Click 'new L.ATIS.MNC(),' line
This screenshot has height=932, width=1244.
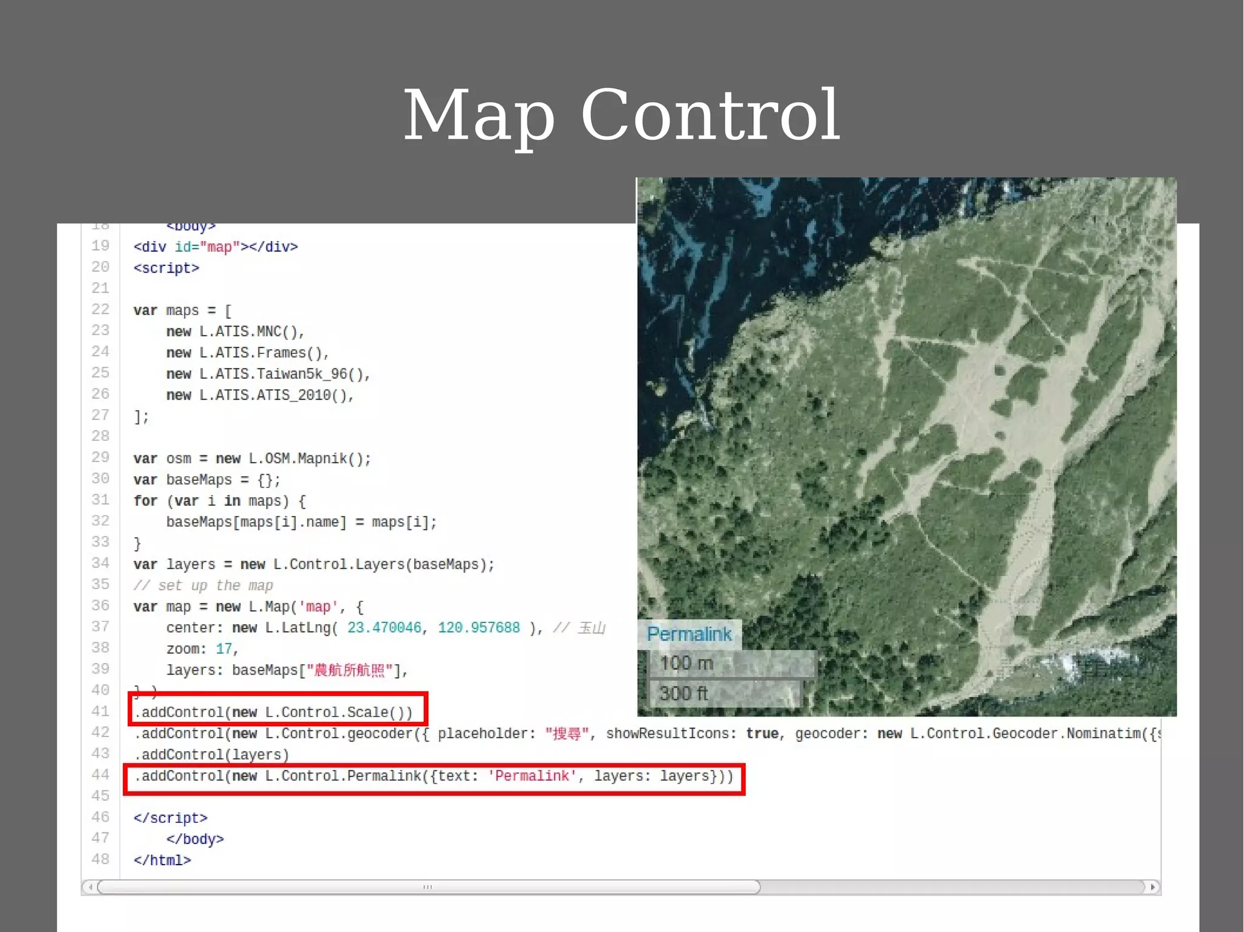[x=235, y=332]
